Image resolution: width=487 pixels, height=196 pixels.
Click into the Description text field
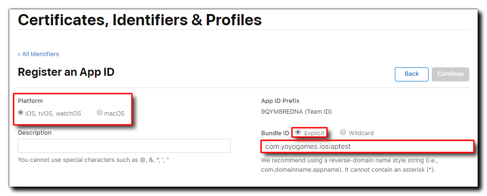click(124, 146)
